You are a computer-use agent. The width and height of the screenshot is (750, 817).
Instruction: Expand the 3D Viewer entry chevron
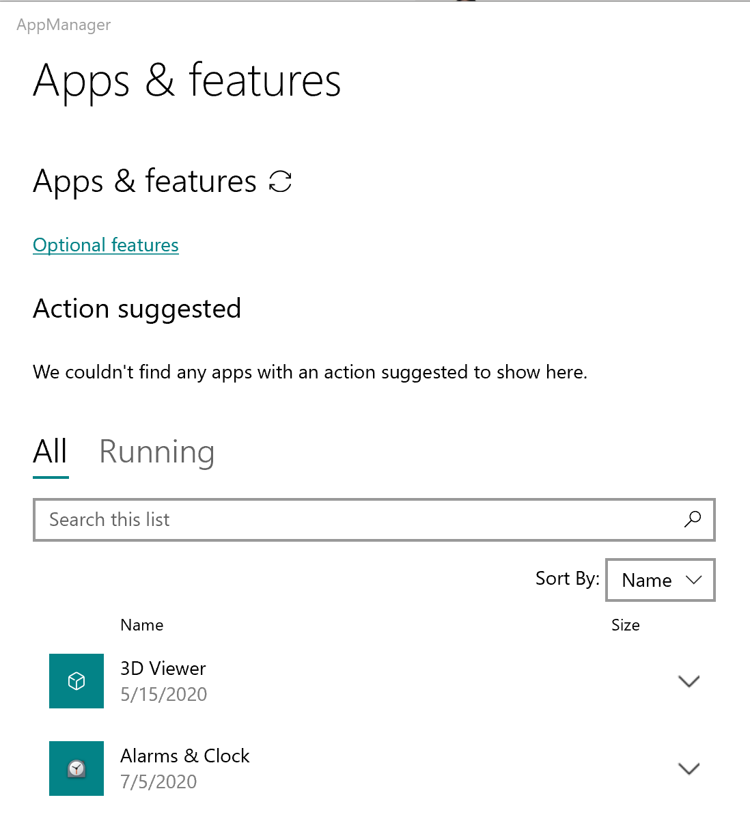point(689,681)
